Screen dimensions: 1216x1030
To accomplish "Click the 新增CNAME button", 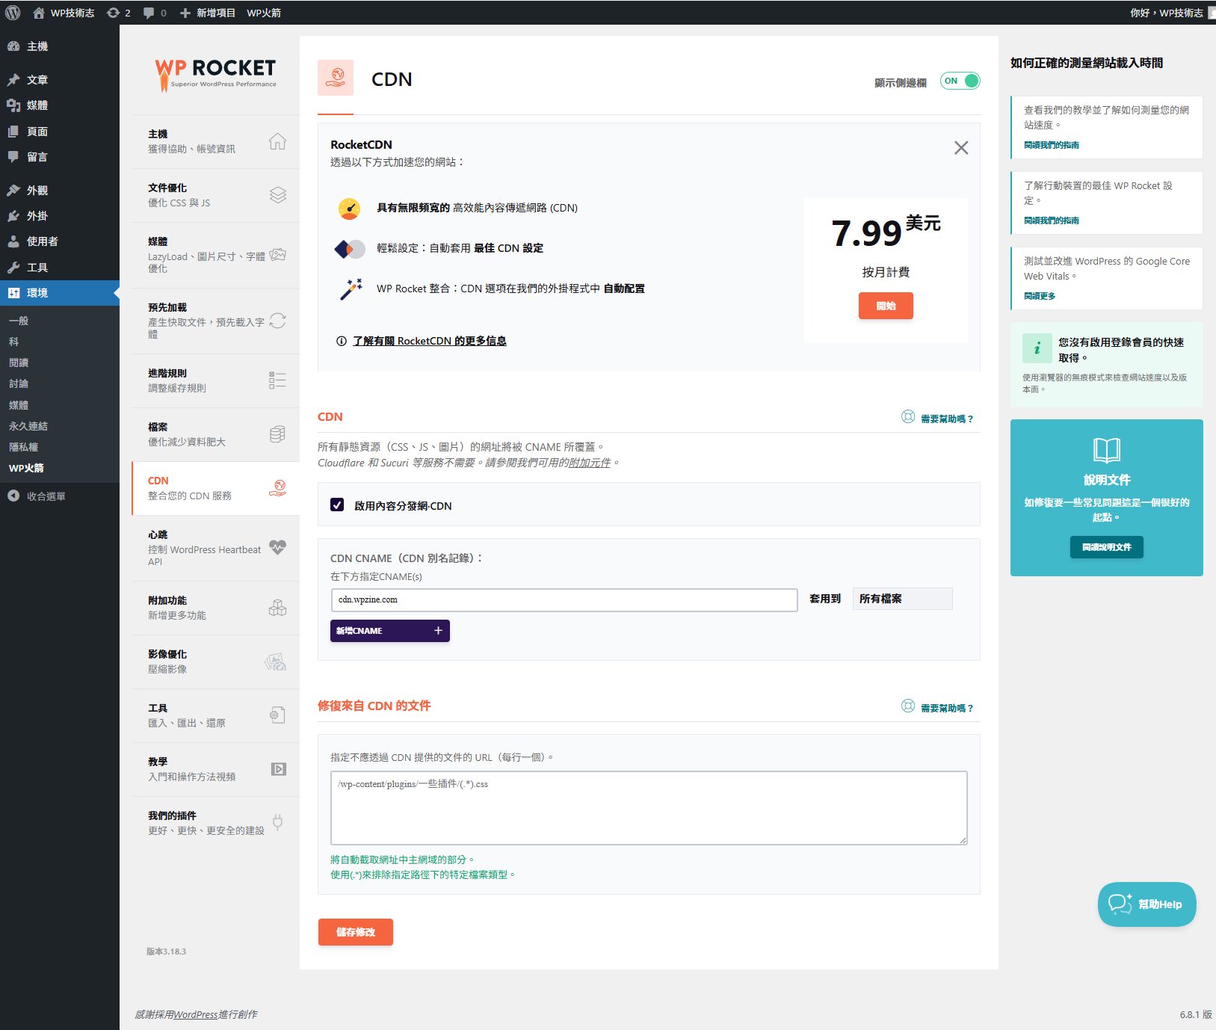I will pyautogui.click(x=390, y=631).
